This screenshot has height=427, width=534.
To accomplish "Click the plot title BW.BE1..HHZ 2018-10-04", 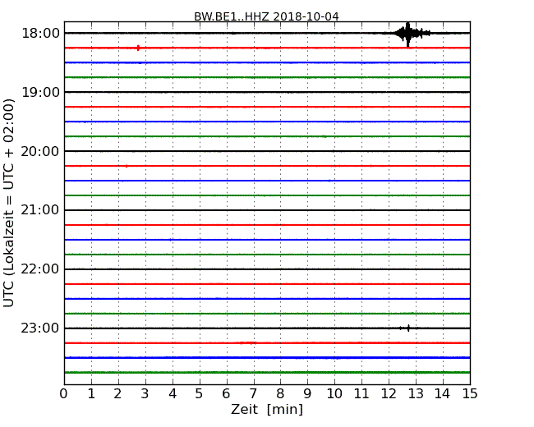I will 266,16.
